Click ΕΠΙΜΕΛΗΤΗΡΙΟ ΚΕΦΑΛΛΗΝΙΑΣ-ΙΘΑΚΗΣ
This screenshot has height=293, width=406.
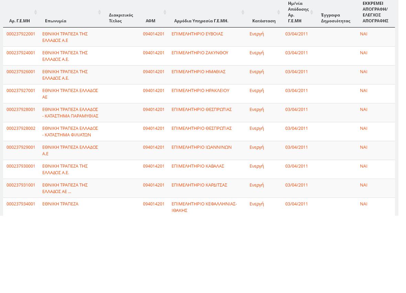pyautogui.click(x=204, y=207)
